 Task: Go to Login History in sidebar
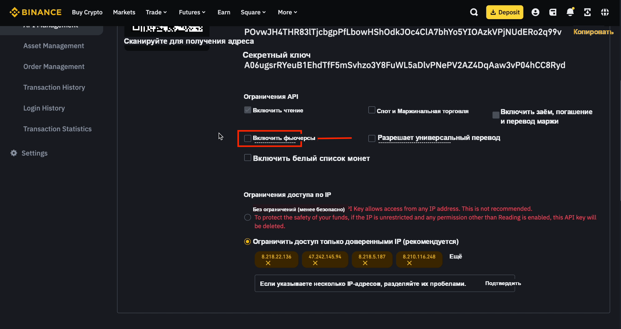tap(44, 108)
